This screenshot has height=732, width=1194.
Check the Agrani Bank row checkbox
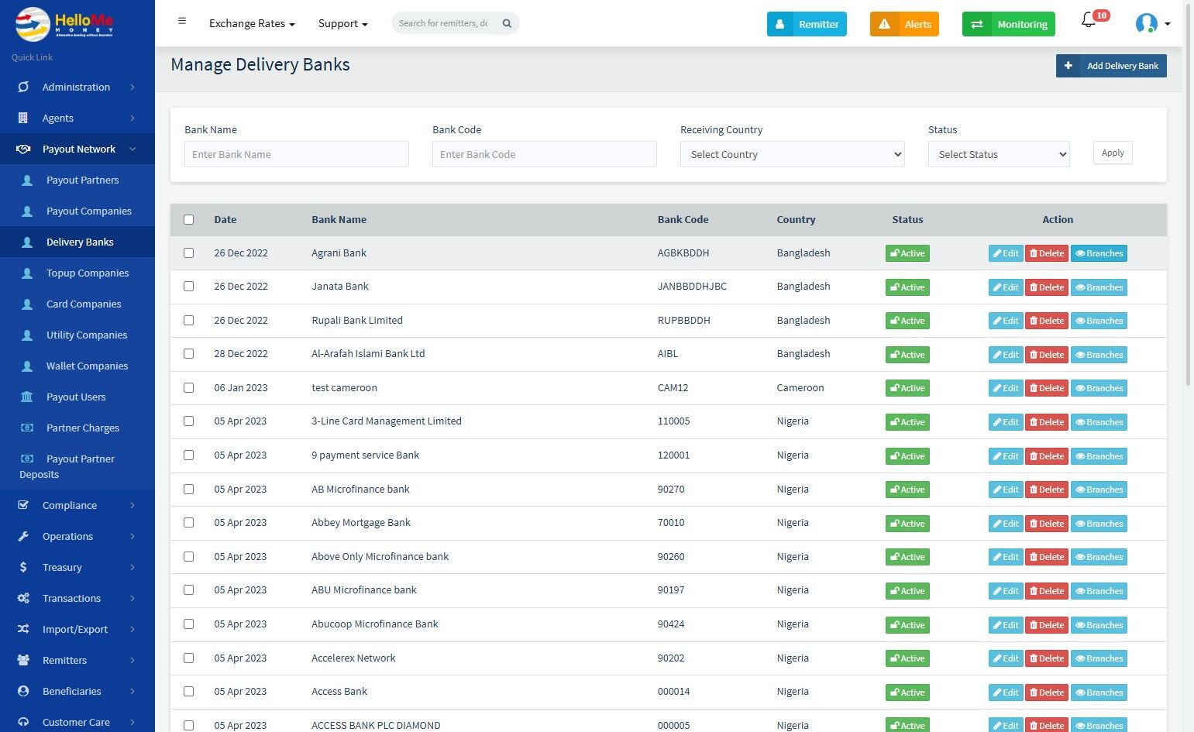189,253
